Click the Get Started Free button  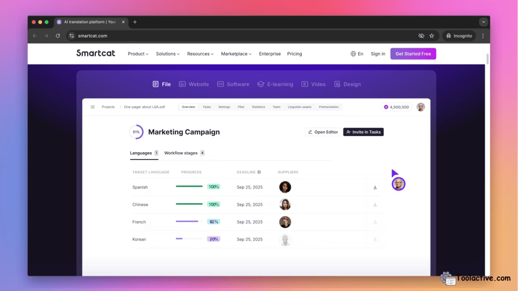click(x=413, y=54)
